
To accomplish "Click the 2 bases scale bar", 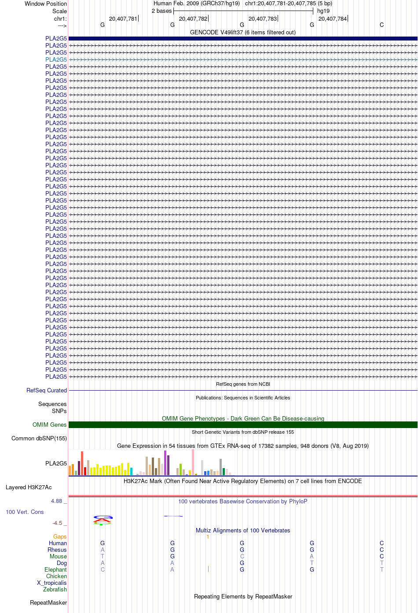I will (243, 11).
